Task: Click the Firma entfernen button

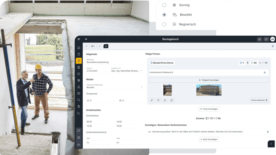Action: click(259, 100)
